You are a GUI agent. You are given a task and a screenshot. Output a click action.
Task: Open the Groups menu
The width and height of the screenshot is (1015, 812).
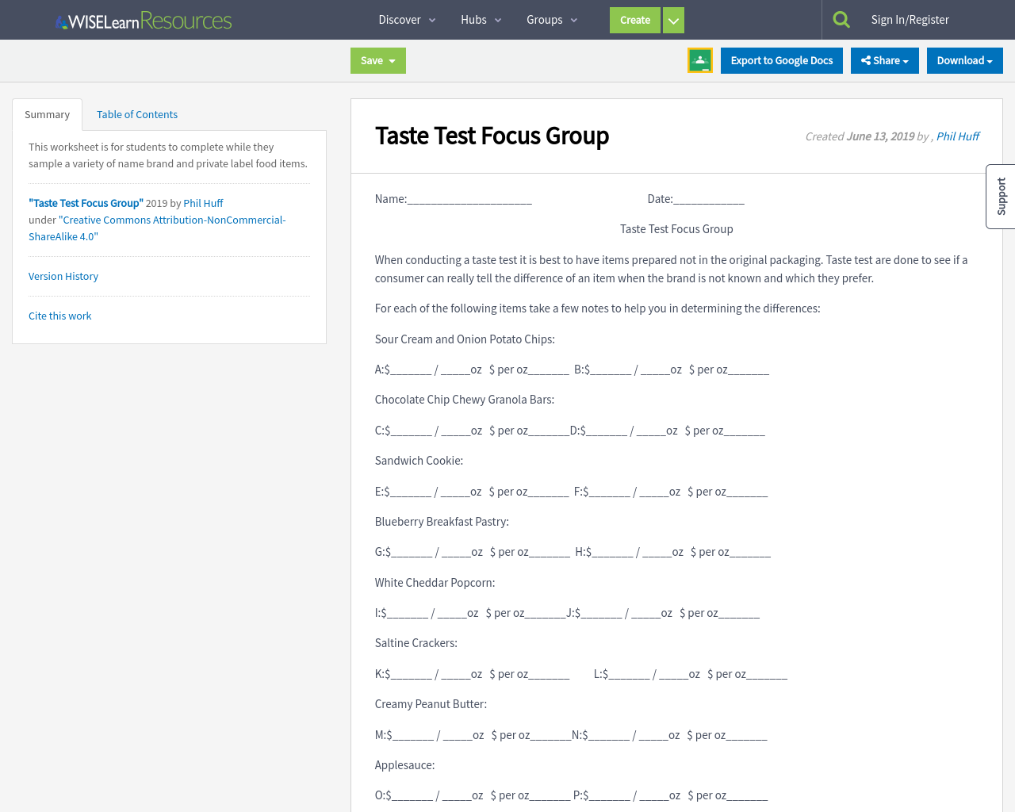click(x=550, y=20)
